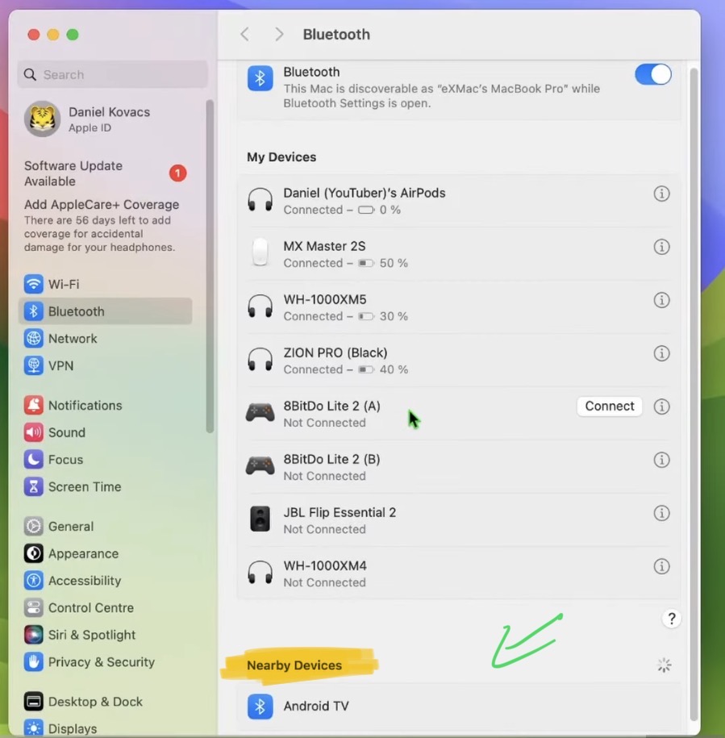
Task: Open Wi-Fi settings in sidebar
Action: (63, 284)
